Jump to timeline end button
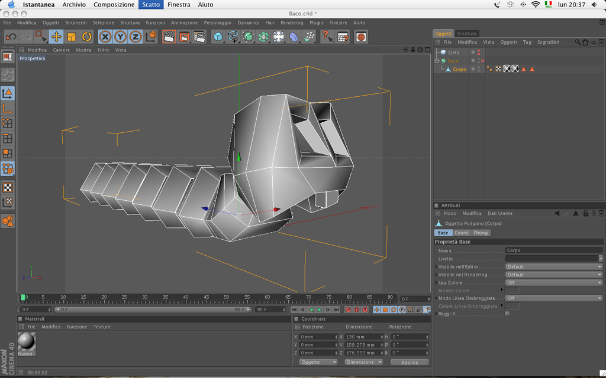 click(x=335, y=309)
